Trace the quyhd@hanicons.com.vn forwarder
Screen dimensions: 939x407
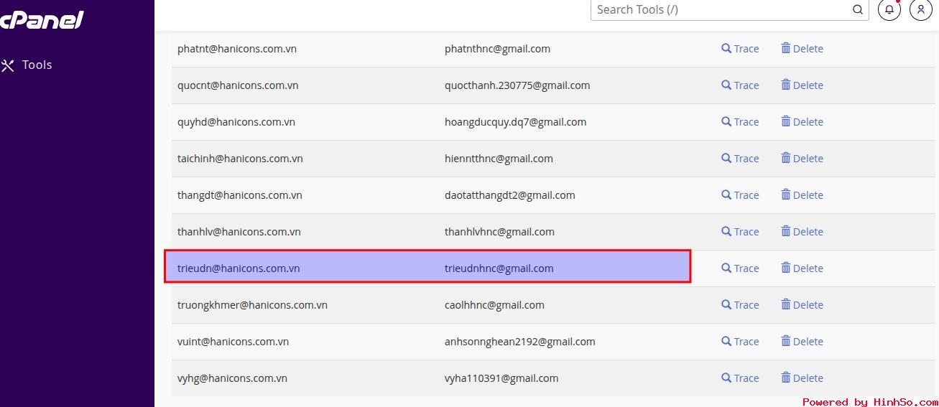tap(740, 122)
